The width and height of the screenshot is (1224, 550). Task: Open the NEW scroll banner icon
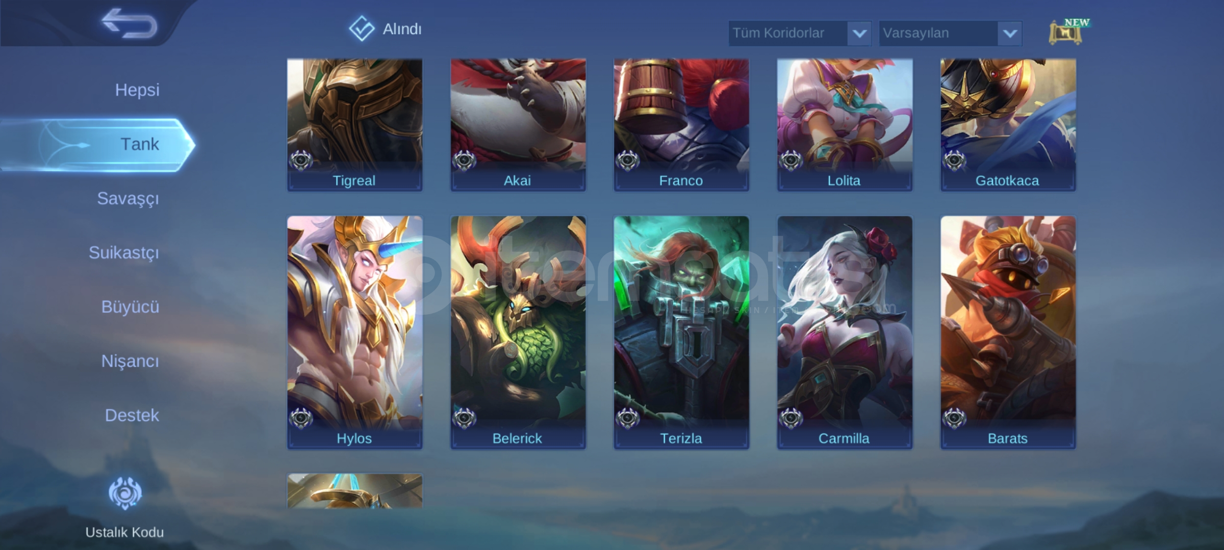point(1068,32)
